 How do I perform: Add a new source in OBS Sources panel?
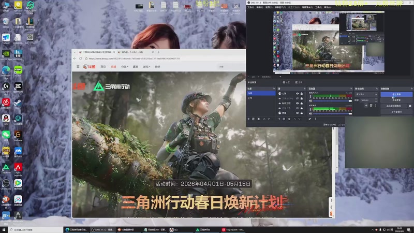(x=279, y=119)
